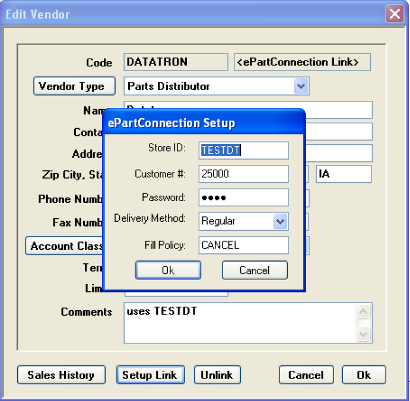The image size is (410, 401).
Task: Select the state field showing IA
Action: 343,174
